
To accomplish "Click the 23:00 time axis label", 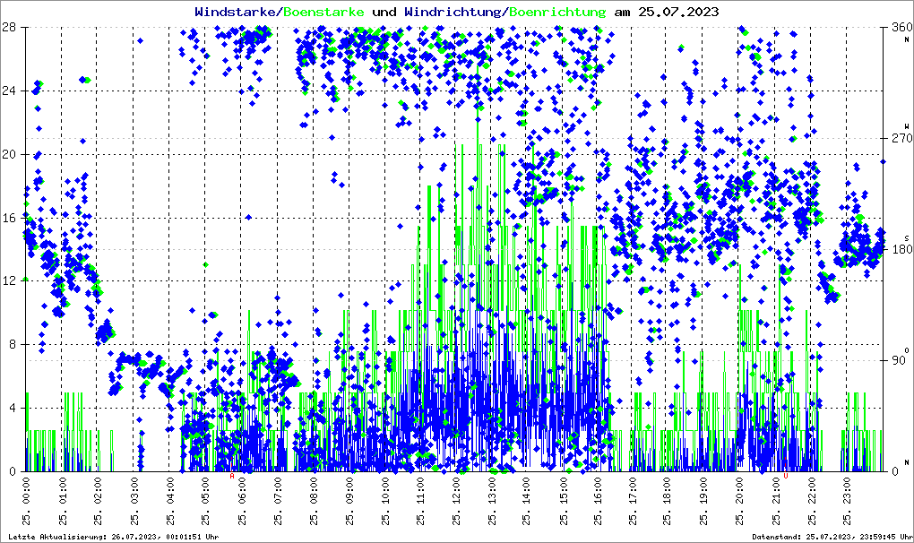I will [847, 492].
